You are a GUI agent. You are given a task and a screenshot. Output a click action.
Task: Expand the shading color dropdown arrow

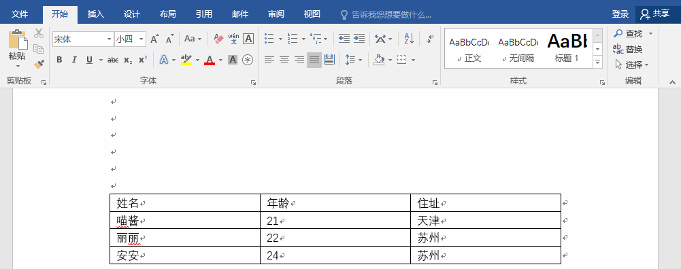390,60
